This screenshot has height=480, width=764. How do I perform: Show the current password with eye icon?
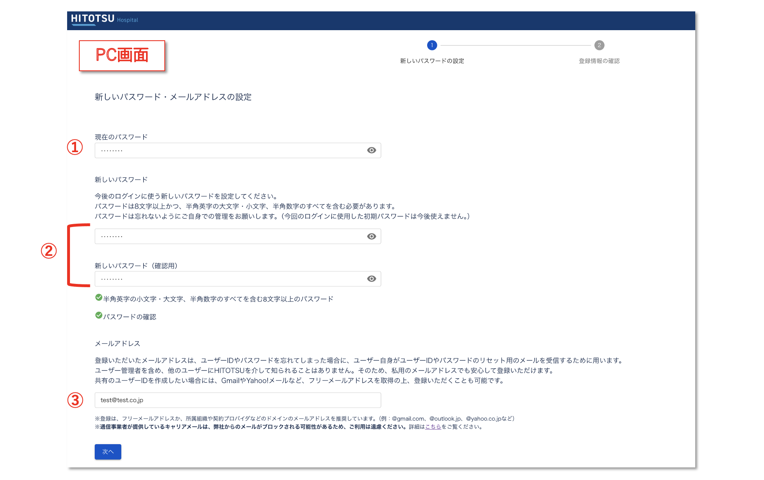371,151
